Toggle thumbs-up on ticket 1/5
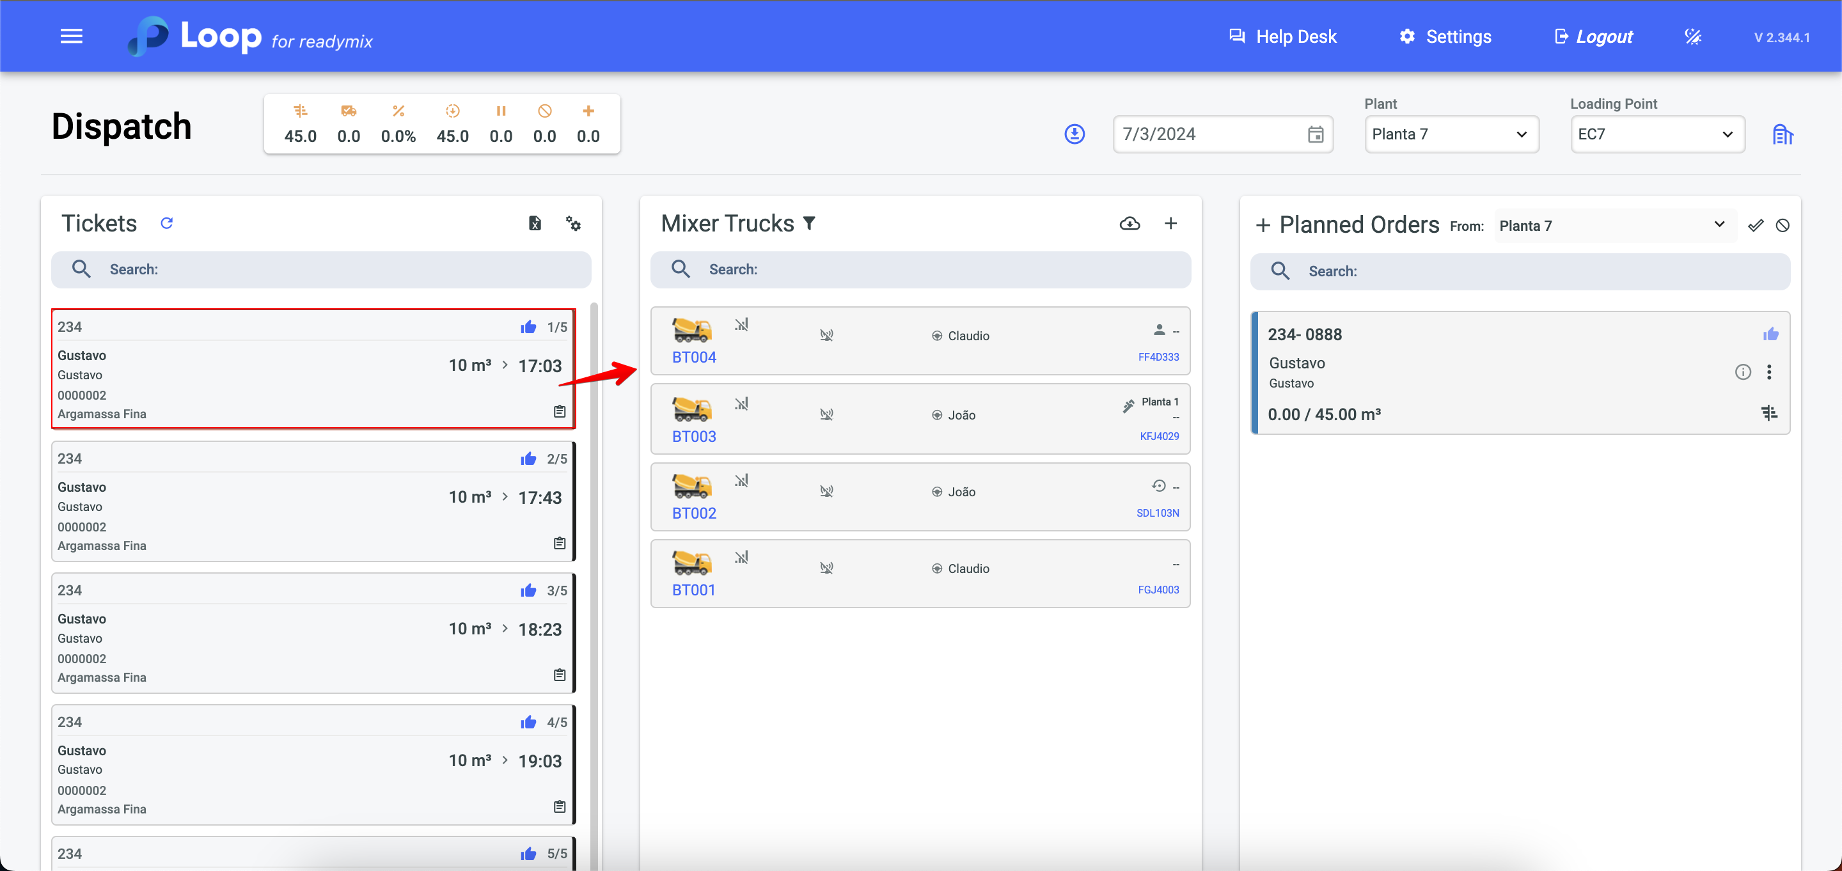 pos(528,327)
